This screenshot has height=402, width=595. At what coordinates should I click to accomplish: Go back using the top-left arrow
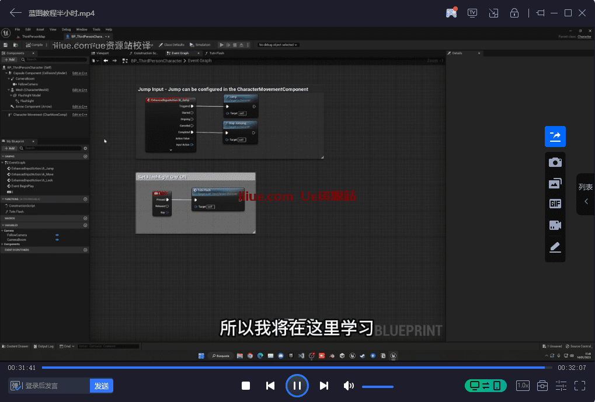click(x=16, y=13)
